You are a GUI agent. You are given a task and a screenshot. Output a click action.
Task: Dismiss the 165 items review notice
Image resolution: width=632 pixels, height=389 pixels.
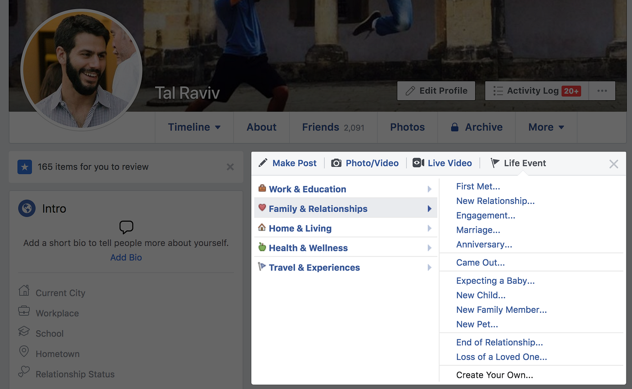click(230, 167)
